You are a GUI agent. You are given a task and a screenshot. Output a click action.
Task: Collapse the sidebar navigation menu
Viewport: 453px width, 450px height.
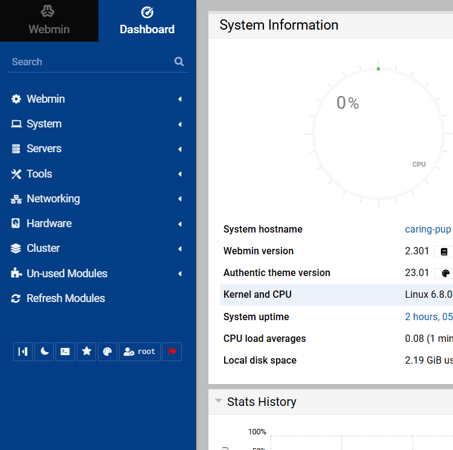pyautogui.click(x=23, y=352)
